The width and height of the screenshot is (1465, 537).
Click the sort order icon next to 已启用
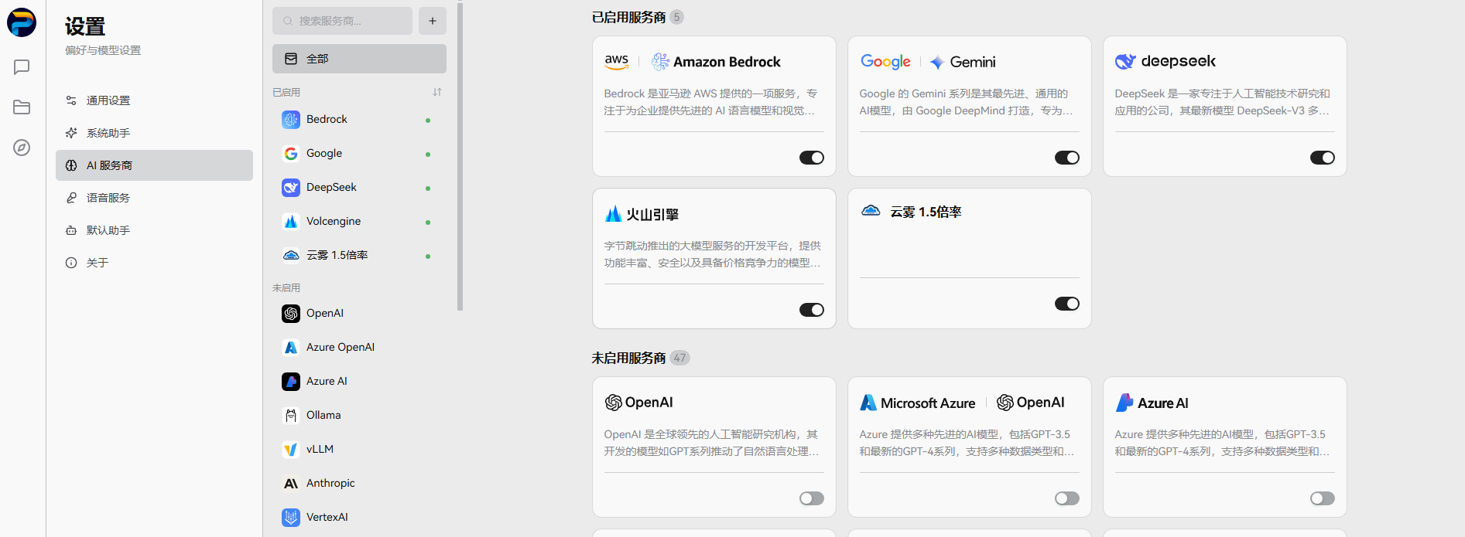pyautogui.click(x=436, y=92)
